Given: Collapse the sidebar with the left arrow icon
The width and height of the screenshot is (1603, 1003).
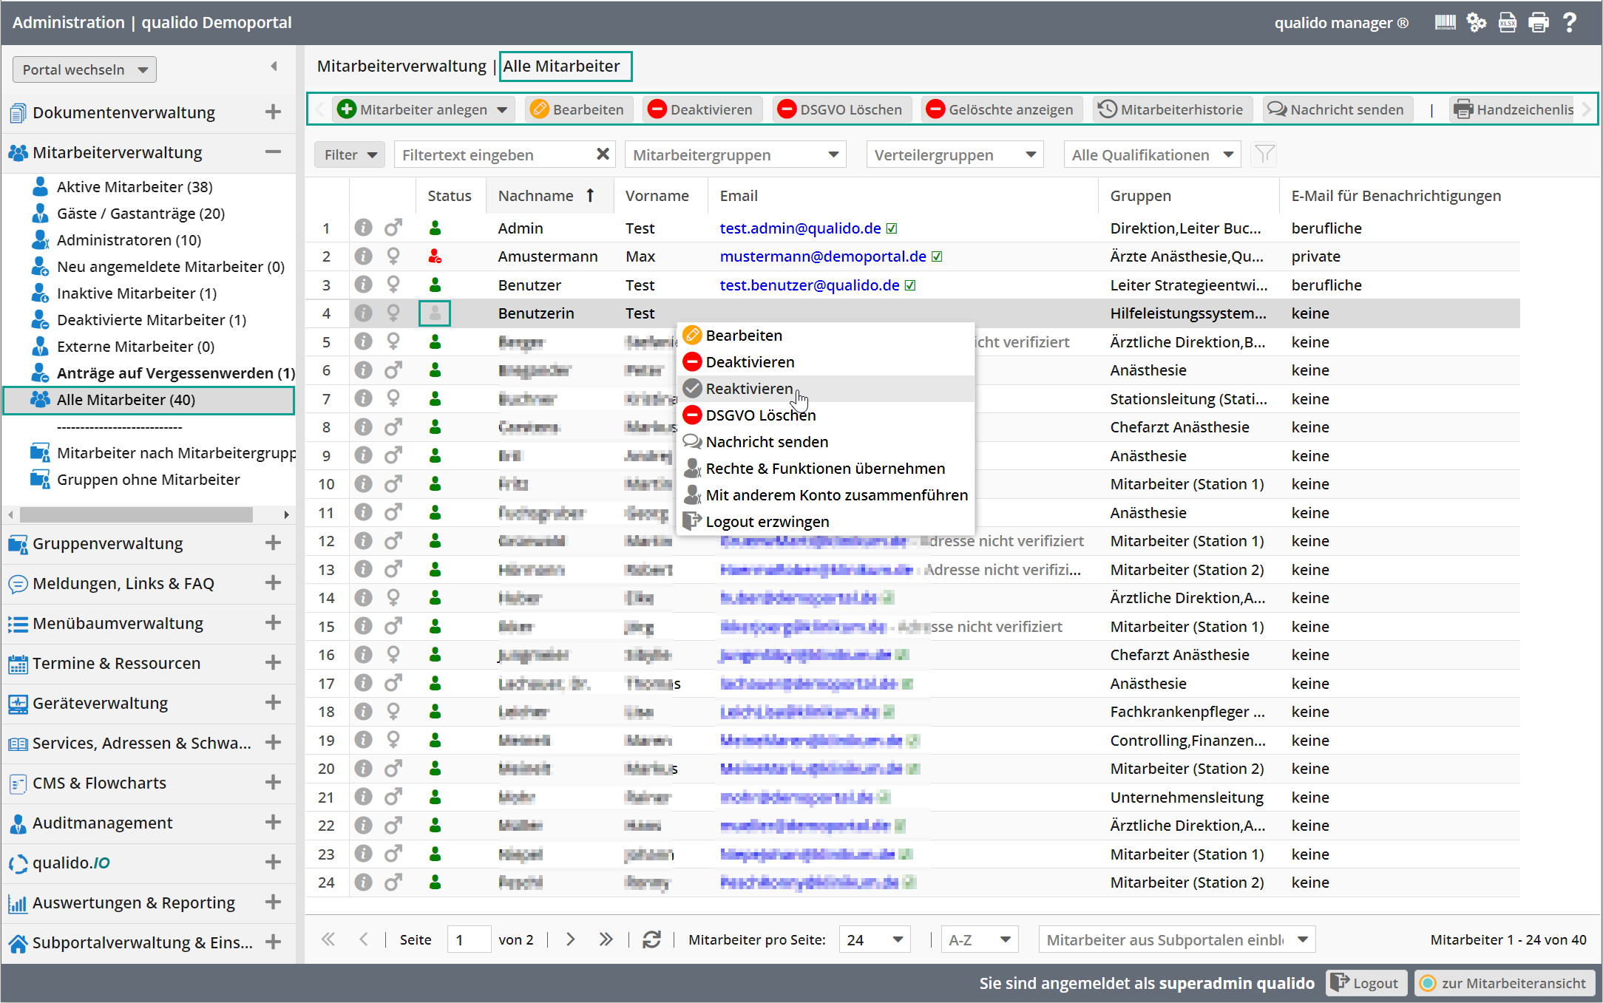Looking at the screenshot, I should [x=274, y=67].
